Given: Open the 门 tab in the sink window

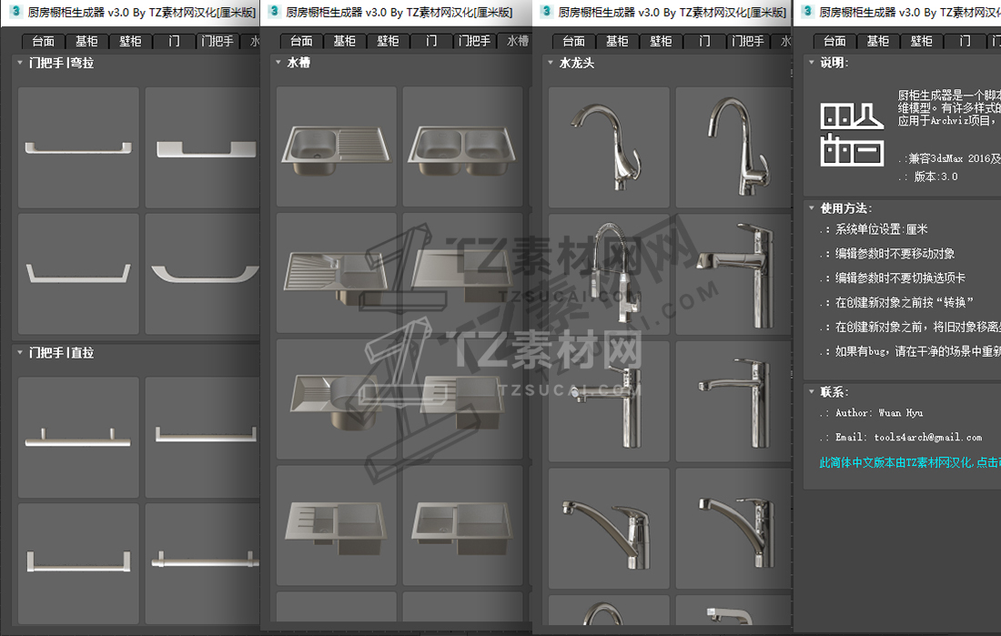Looking at the screenshot, I should tap(431, 42).
